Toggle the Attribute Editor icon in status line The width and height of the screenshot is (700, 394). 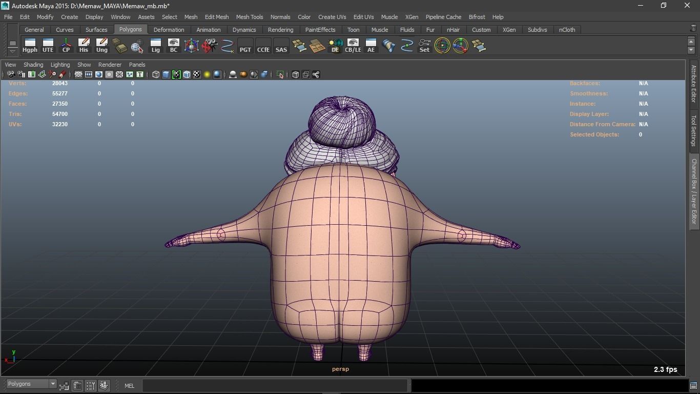pyautogui.click(x=77, y=385)
